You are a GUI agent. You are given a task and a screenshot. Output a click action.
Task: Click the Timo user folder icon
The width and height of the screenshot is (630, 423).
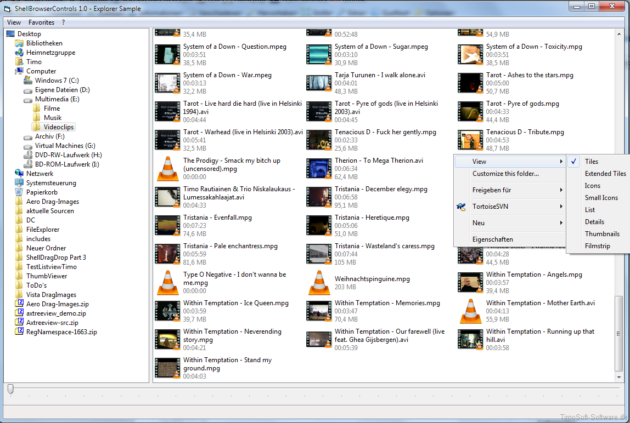(x=19, y=62)
